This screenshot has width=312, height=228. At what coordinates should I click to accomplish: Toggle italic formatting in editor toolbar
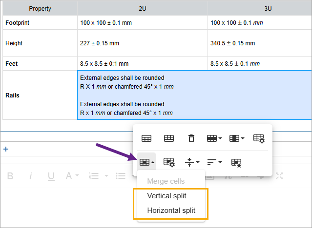[30, 176]
